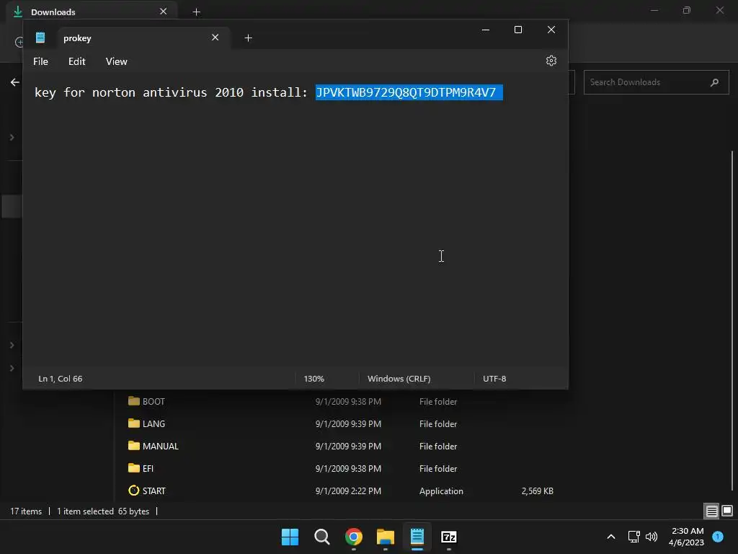This screenshot has width=738, height=554.
Task: Click the MANUAL folder icon
Action: coord(133,445)
